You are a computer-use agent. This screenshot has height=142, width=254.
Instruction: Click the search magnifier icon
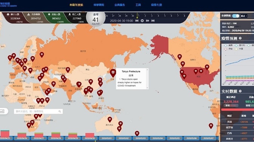(x=60, y=111)
